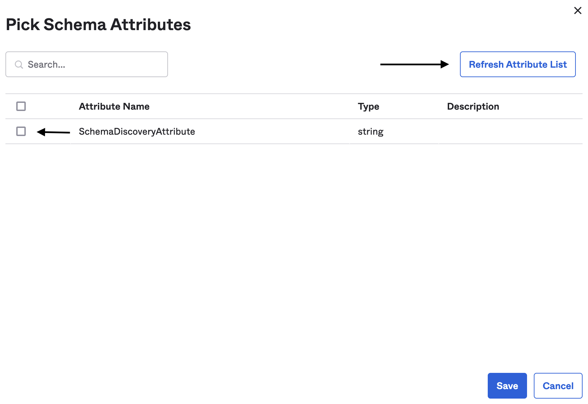This screenshot has height=404, width=588.
Task: Click the arrow pointing at the row checkbox
Action: coord(54,132)
